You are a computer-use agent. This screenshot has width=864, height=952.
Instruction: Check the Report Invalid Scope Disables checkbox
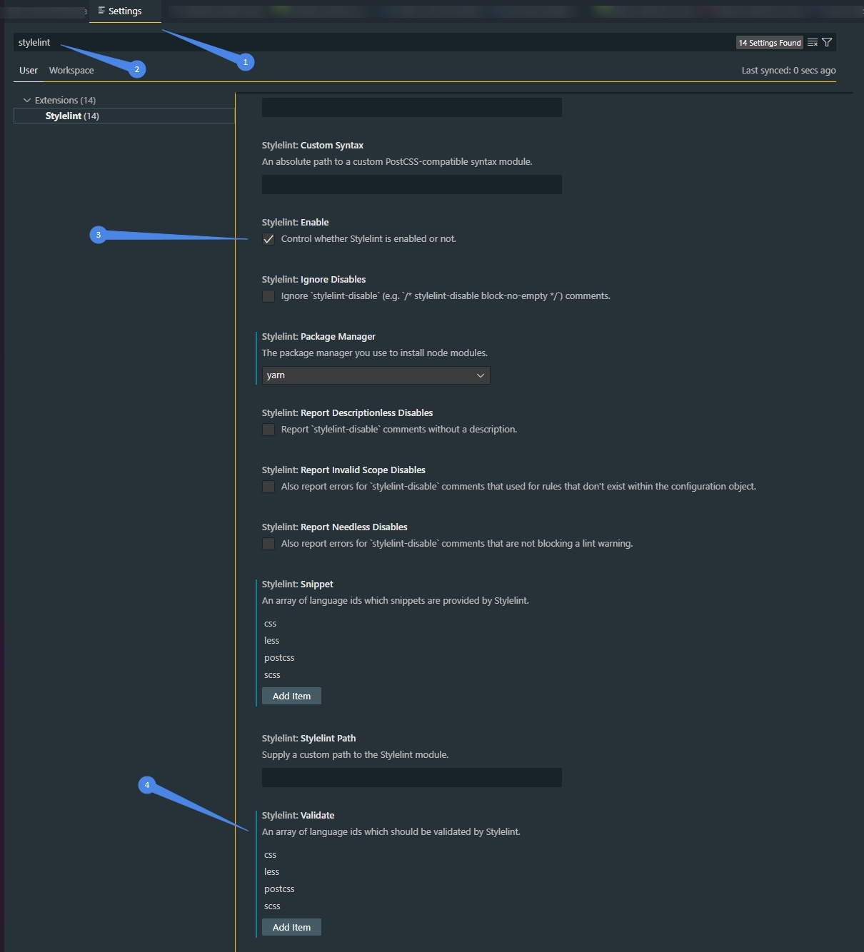[x=268, y=487]
